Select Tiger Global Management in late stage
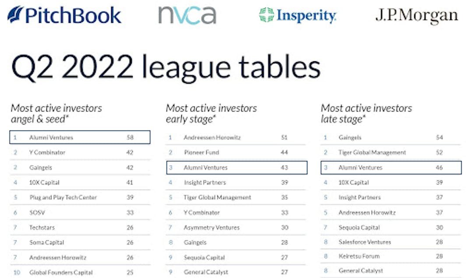The height and width of the screenshot is (278, 473). coord(372,152)
